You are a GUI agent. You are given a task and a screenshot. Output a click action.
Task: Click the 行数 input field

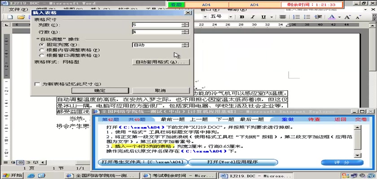point(157,32)
